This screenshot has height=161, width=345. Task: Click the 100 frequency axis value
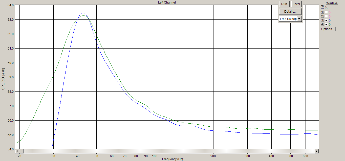(x=155, y=156)
